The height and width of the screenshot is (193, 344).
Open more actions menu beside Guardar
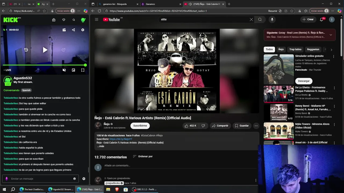pos(256,126)
